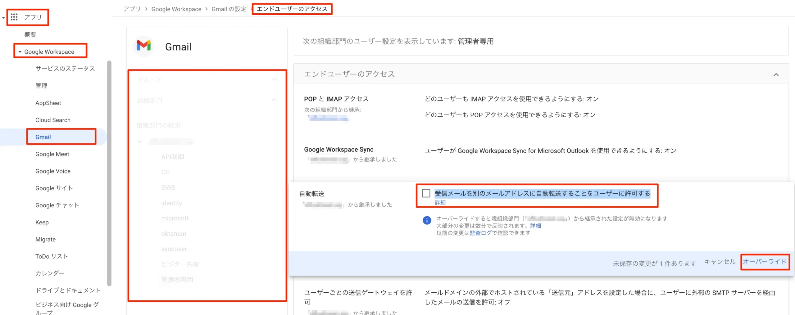795x315 pixels.
Task: Collapse the エンドユーザーのアクセス section chevron
Action: click(776, 74)
